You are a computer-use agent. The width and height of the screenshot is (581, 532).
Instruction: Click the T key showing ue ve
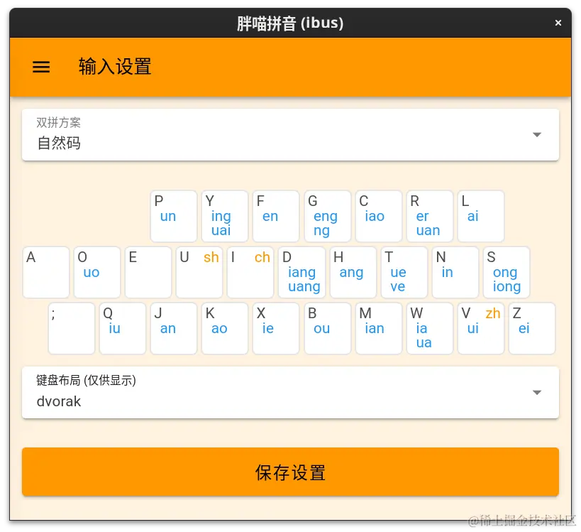[x=404, y=272]
